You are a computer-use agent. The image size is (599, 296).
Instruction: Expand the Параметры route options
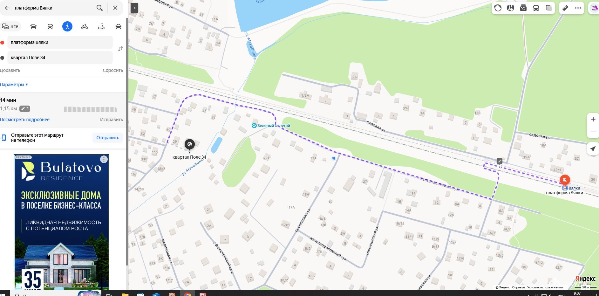pos(14,85)
